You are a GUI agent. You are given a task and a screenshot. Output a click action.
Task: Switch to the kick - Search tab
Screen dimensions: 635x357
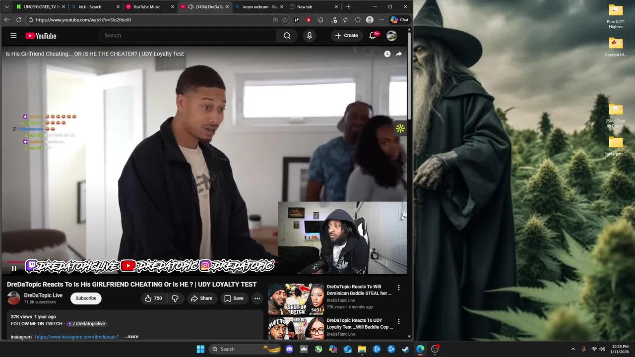click(94, 7)
